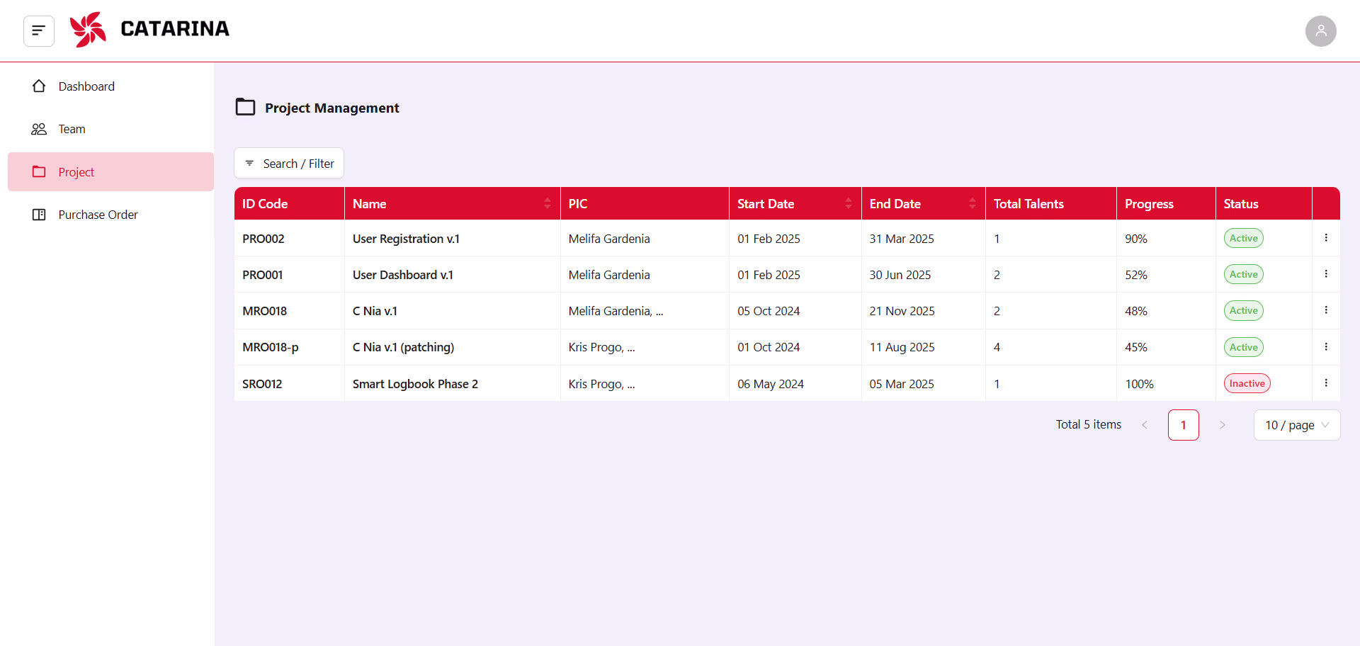Click the Catarina pinwheel logo

coord(88,30)
